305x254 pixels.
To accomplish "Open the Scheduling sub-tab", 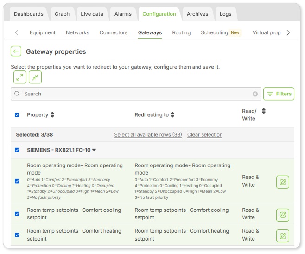I will (214, 32).
